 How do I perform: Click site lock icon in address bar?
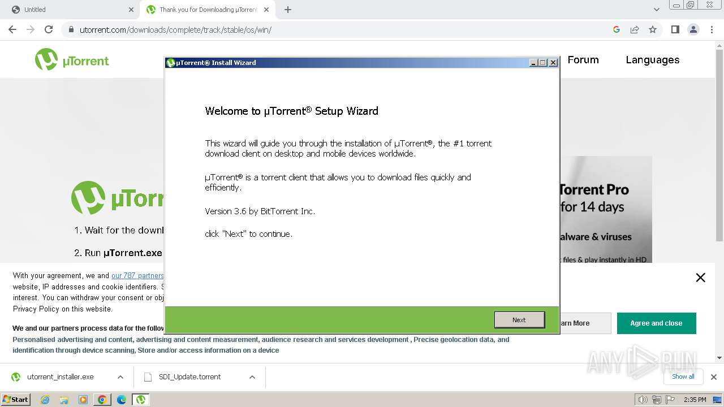click(x=71, y=29)
